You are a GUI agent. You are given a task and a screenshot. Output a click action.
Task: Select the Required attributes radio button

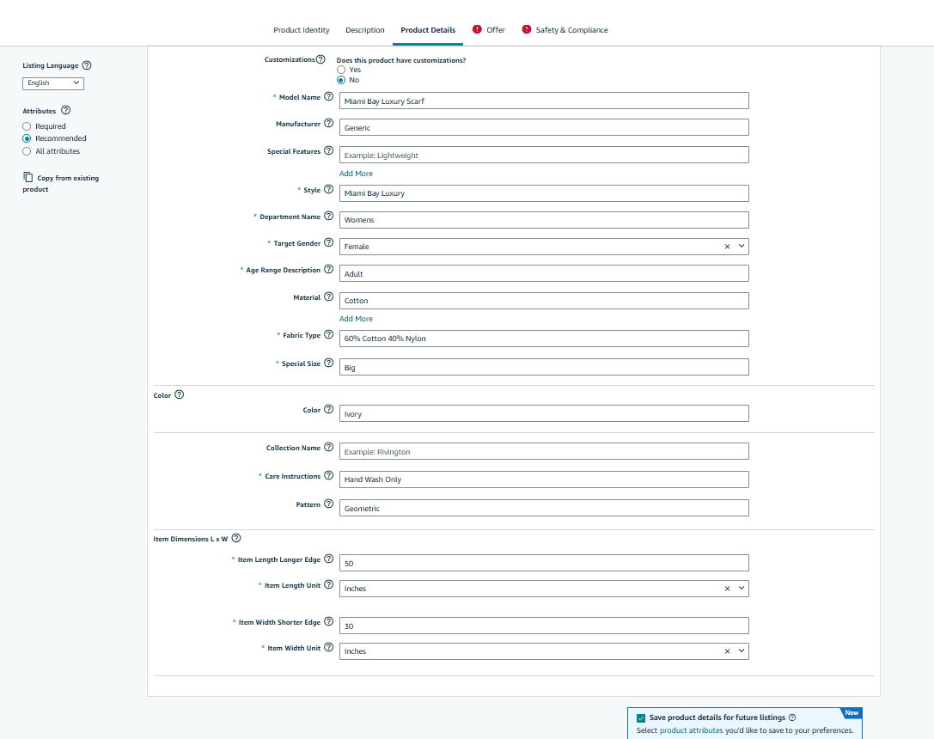(27, 126)
